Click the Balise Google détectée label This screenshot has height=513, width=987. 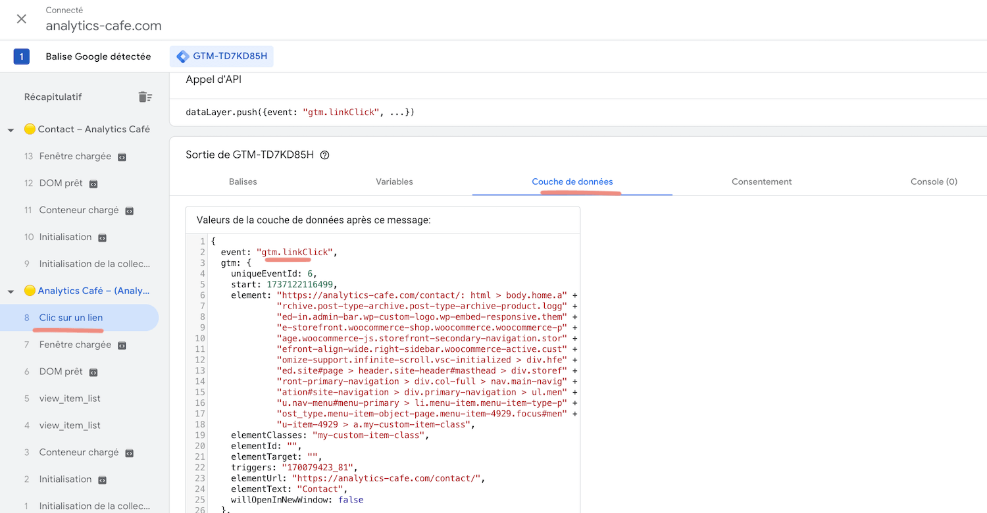click(x=98, y=57)
